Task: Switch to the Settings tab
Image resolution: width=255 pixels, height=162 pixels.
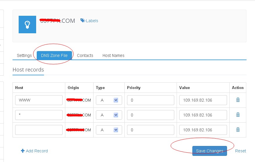Action: click(24, 55)
